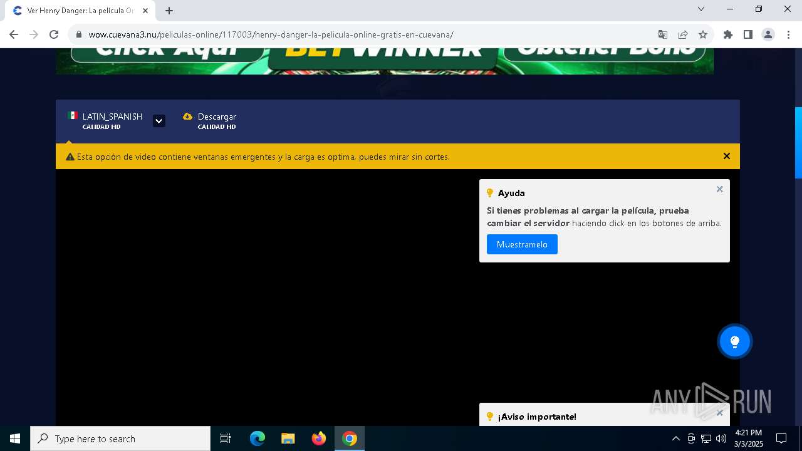Launch Microsoft Edge from taskbar
Image resolution: width=802 pixels, height=451 pixels.
click(x=258, y=438)
